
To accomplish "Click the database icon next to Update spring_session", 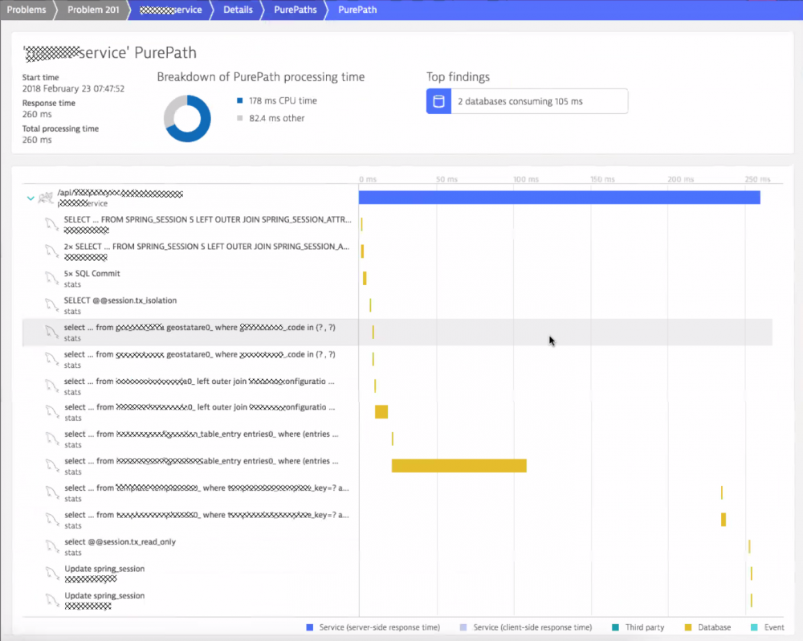I will [x=50, y=574].
